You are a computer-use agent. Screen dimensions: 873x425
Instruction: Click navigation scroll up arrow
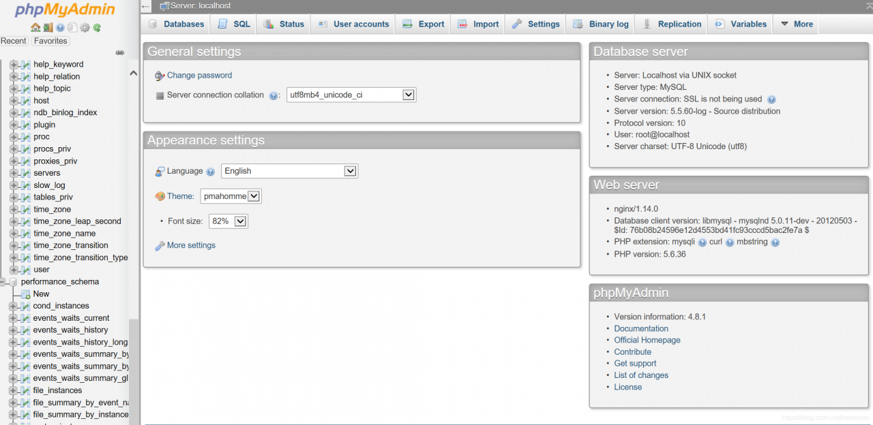point(134,73)
